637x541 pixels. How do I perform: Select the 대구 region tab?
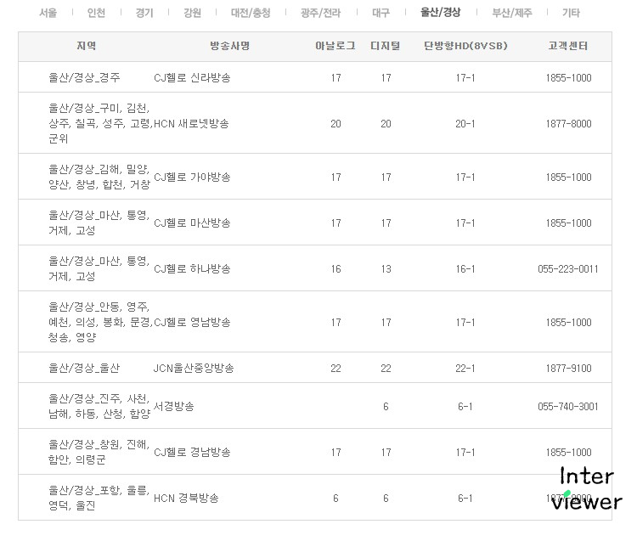click(x=381, y=13)
